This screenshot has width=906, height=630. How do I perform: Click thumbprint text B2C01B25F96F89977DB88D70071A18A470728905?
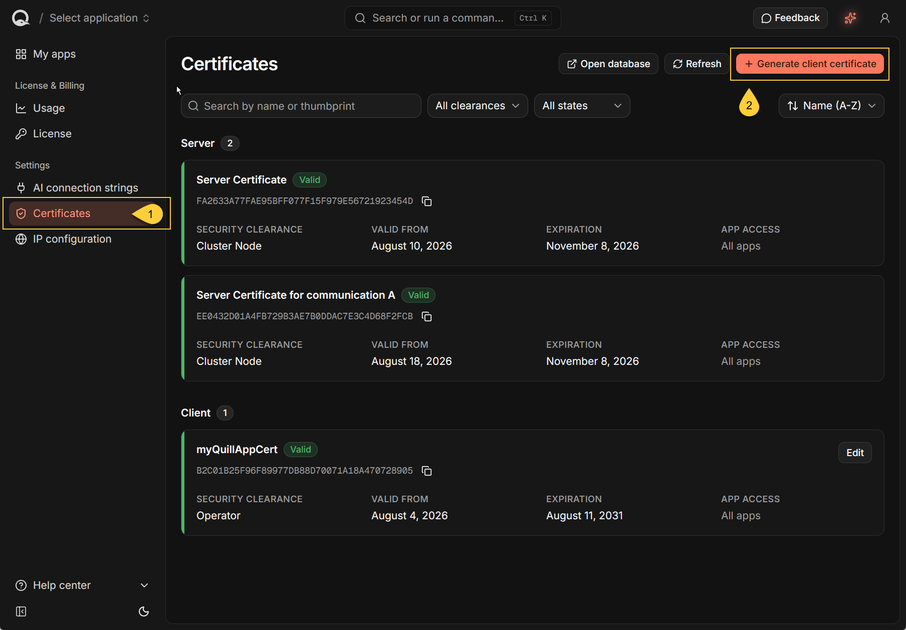(305, 471)
